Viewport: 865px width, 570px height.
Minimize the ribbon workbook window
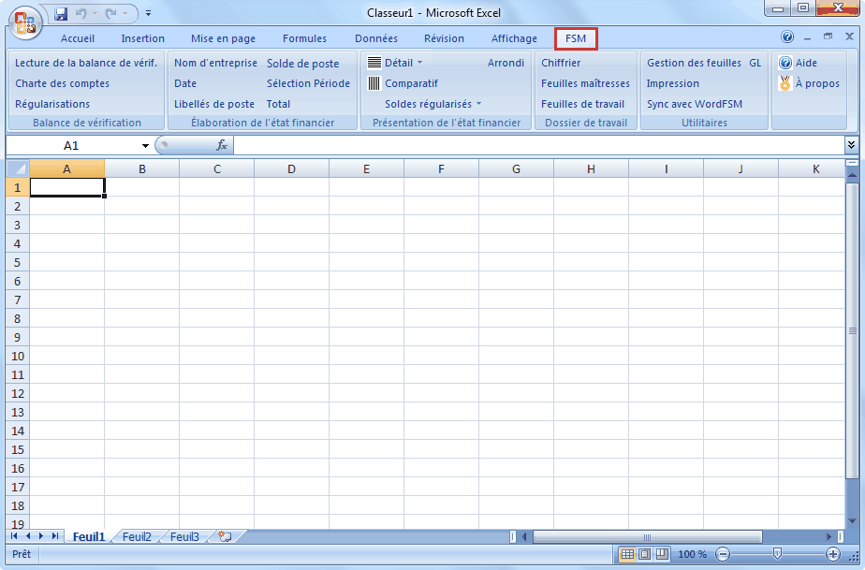[x=808, y=37]
